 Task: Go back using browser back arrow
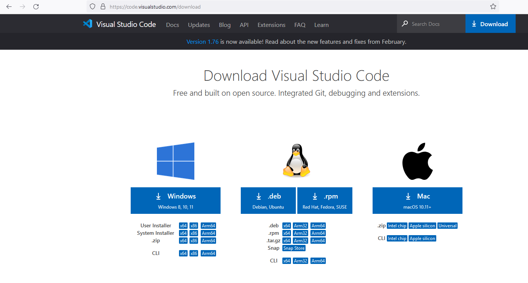9,7
